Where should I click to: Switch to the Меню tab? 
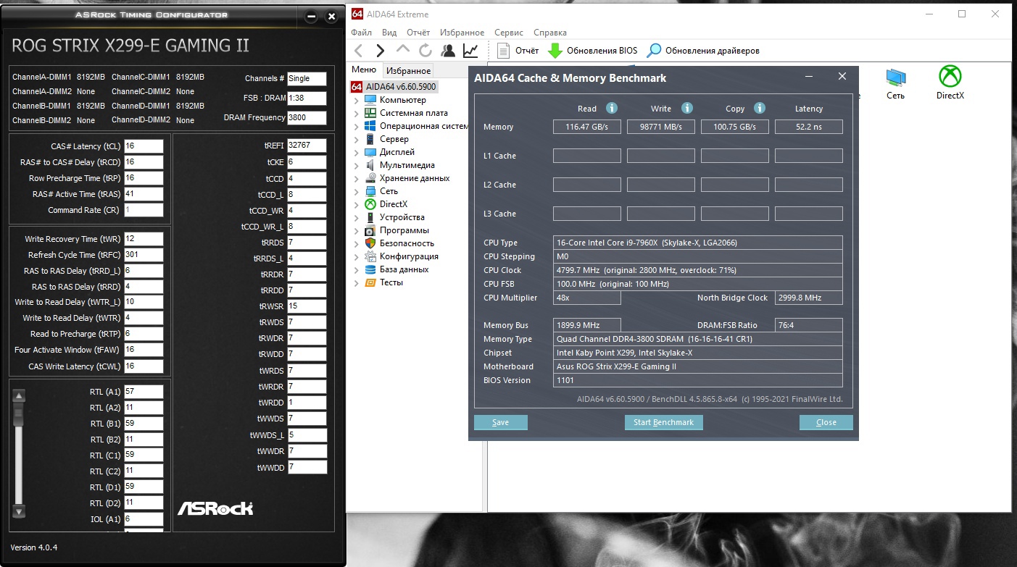(364, 70)
